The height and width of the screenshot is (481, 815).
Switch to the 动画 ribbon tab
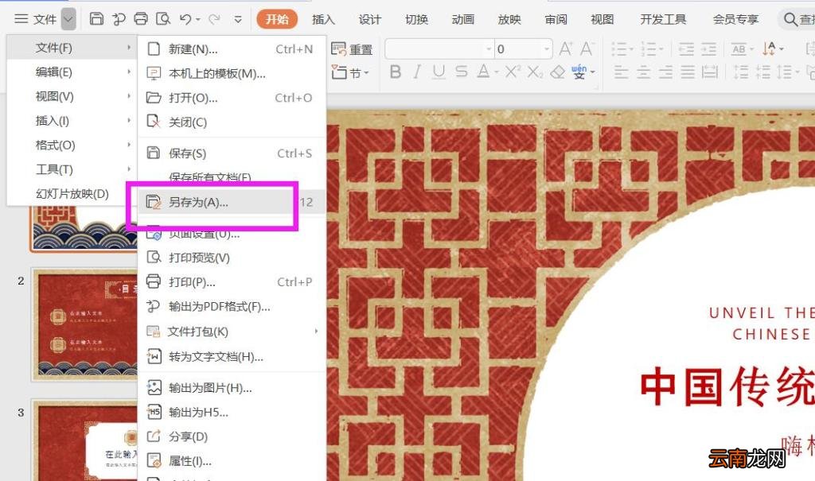tap(462, 19)
